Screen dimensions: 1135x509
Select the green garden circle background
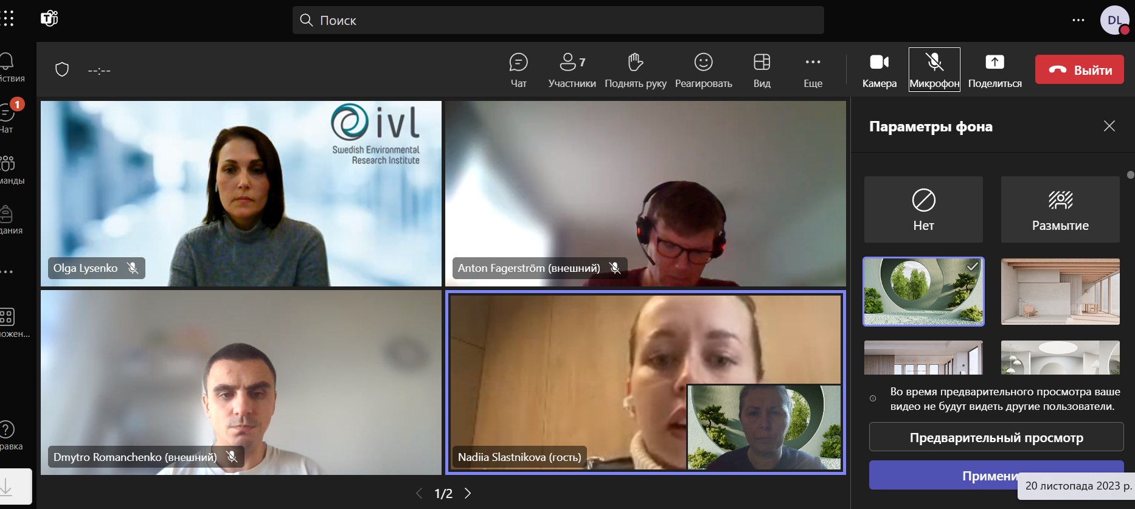pos(923,291)
